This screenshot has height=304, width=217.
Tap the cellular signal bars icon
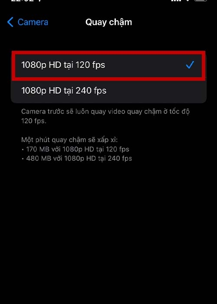pos(176,0)
